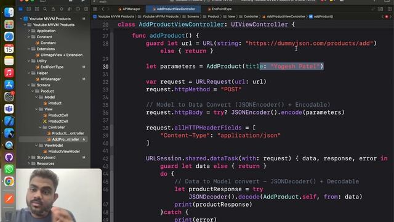Screen dimensions: 394x222
Task: Click print(productResponse) statement
Action: coord(213,204)
